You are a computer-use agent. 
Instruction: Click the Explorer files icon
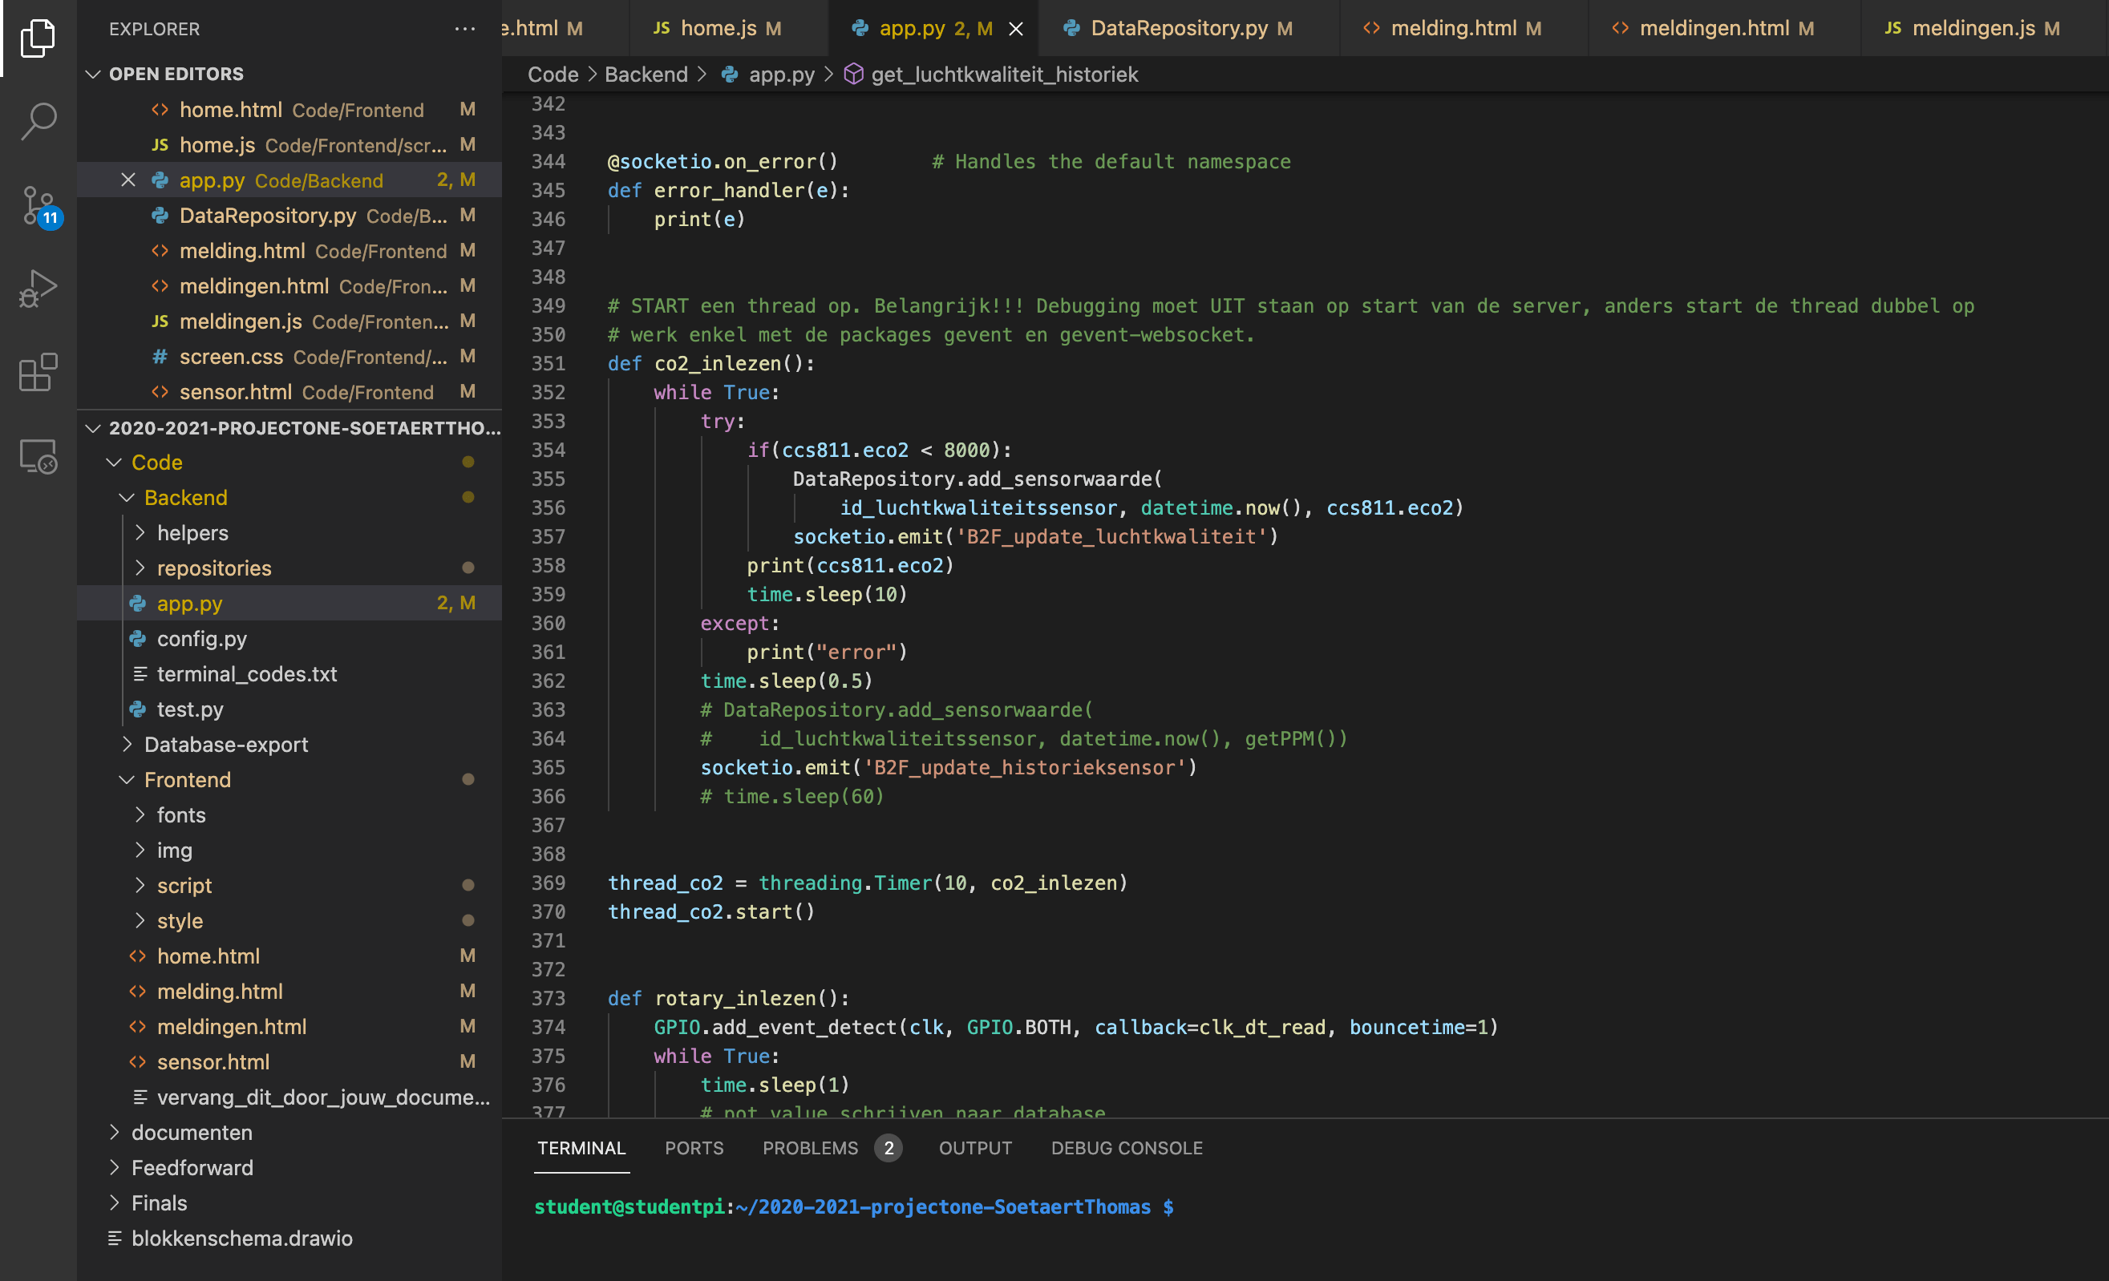pos(38,38)
